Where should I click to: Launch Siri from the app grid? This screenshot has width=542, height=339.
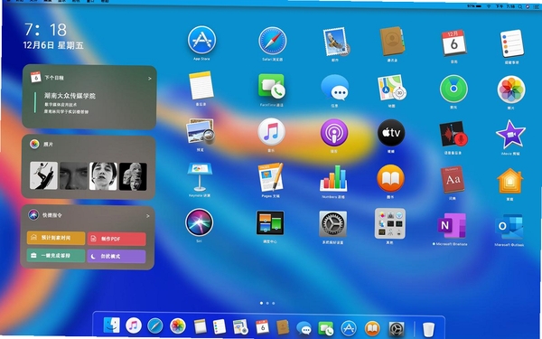coord(199,222)
